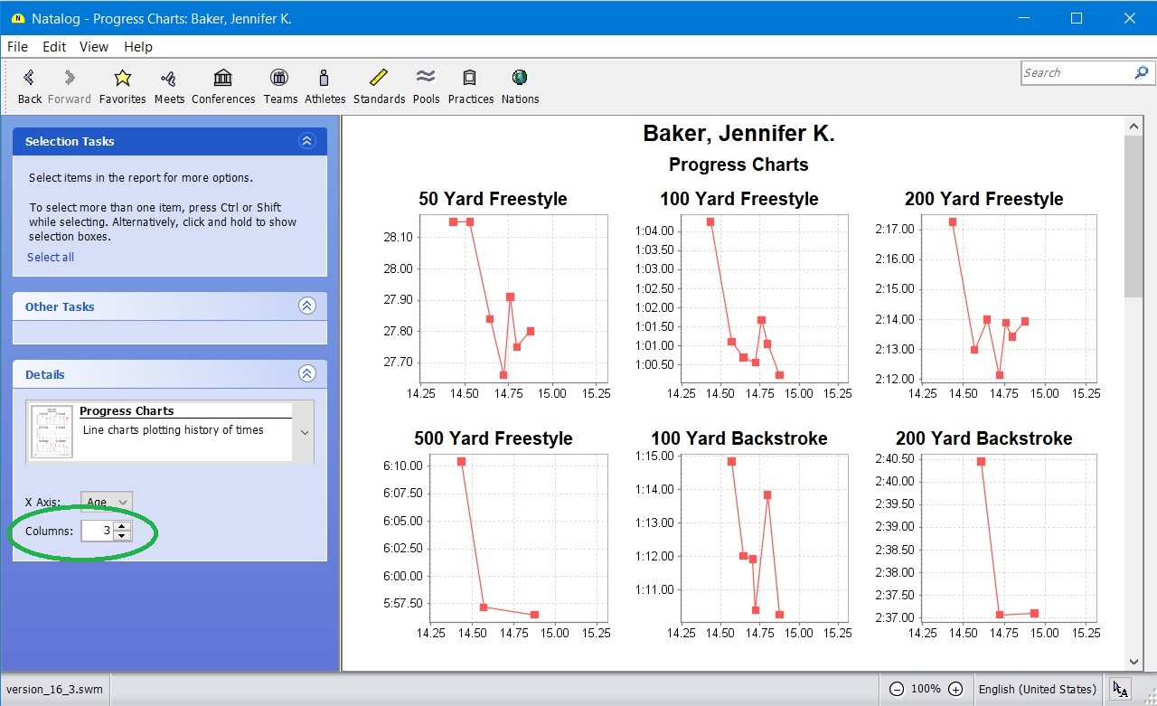Open the Nations globe icon
The image size is (1157, 706).
520,79
